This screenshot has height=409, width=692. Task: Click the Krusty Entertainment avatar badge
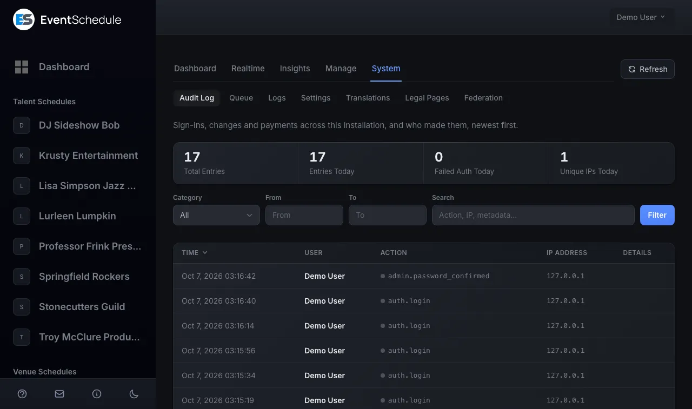coord(22,156)
